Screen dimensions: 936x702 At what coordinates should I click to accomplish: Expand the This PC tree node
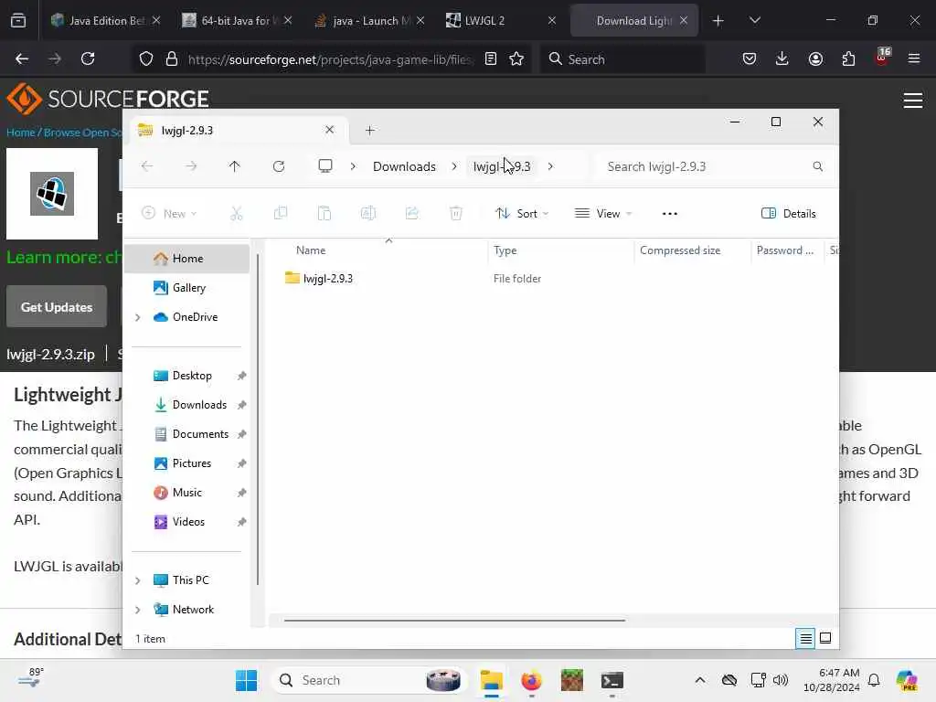click(138, 580)
